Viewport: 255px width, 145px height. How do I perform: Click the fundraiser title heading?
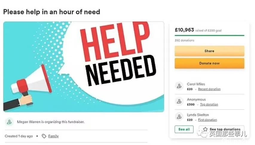click(51, 12)
